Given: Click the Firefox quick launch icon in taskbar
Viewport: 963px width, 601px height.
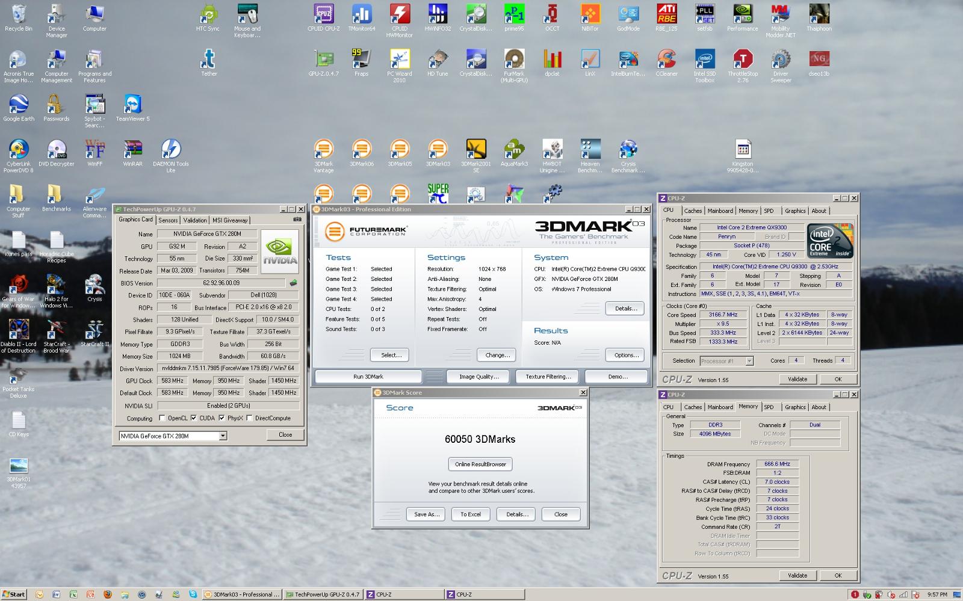Looking at the screenshot, I should [107, 594].
